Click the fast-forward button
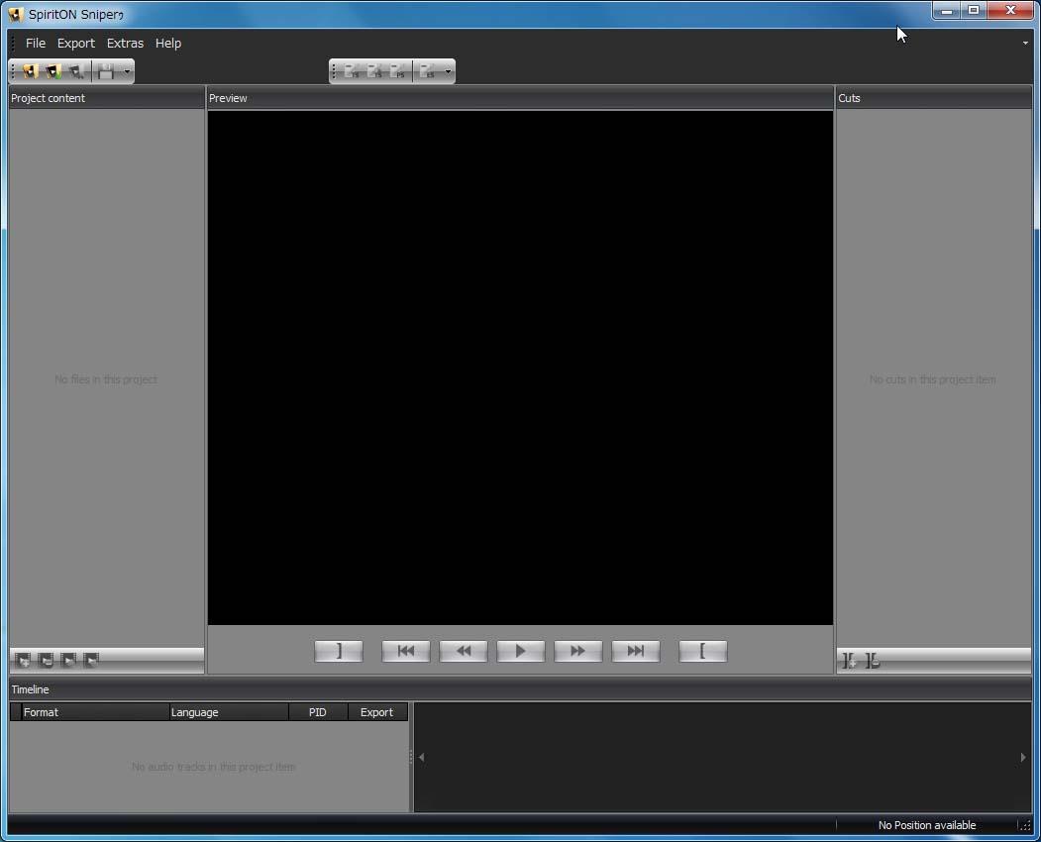Viewport: 1041px width, 842px height. pos(578,652)
